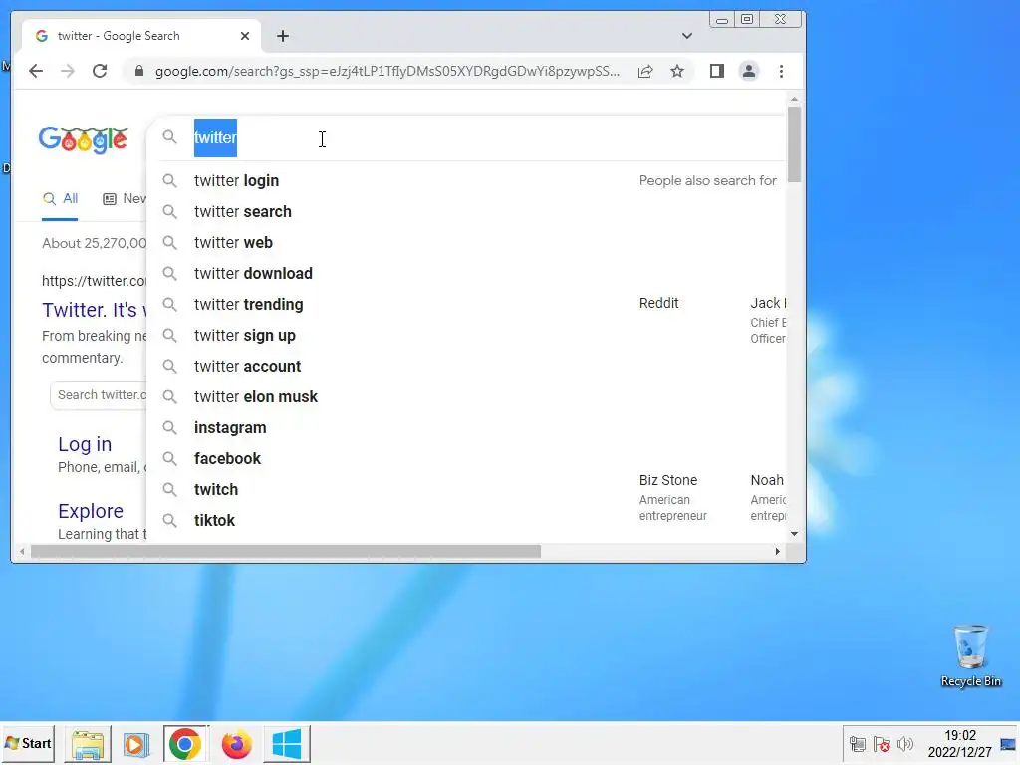
Task: Open the Windows Start menu
Action: [27, 743]
